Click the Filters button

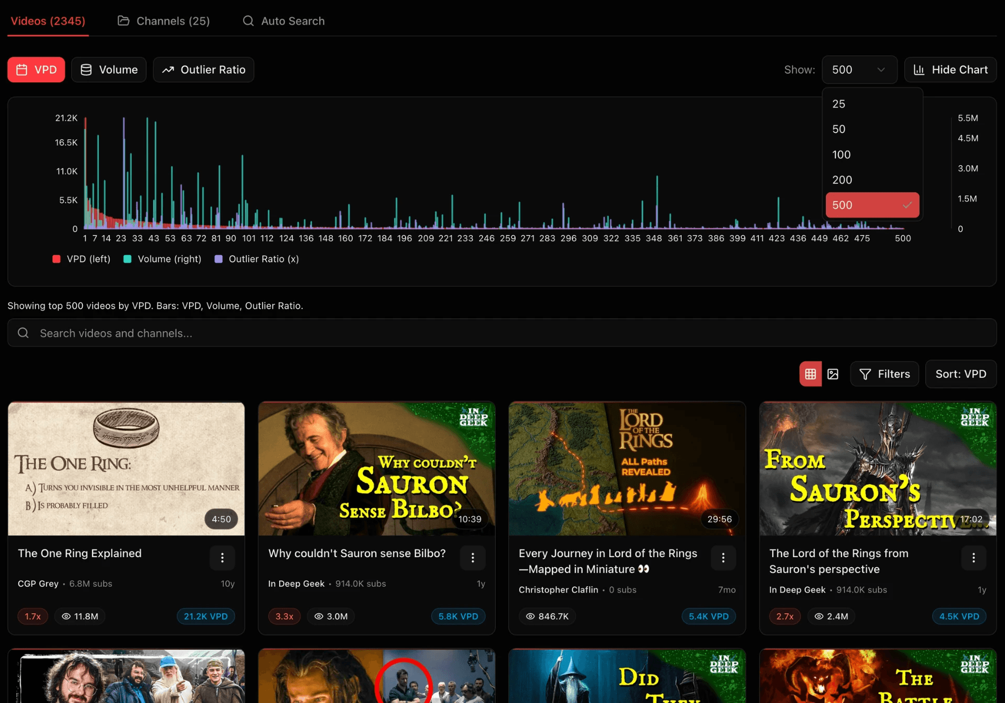click(x=884, y=374)
